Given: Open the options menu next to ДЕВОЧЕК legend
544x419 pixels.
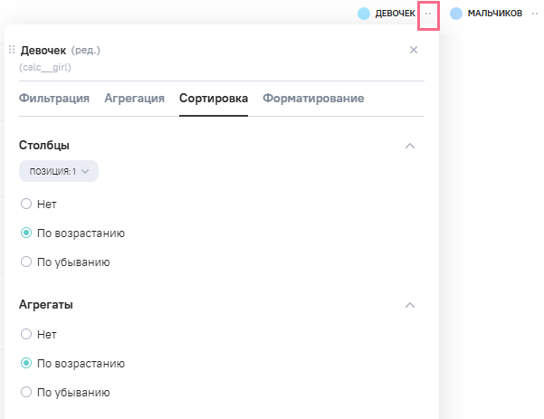Looking at the screenshot, I should (x=429, y=14).
